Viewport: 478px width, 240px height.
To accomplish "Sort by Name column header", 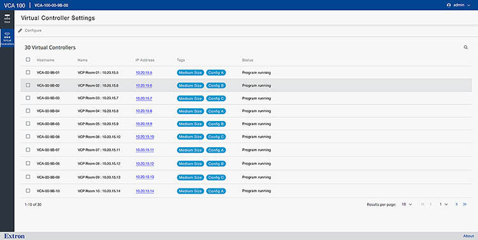I will click(83, 60).
